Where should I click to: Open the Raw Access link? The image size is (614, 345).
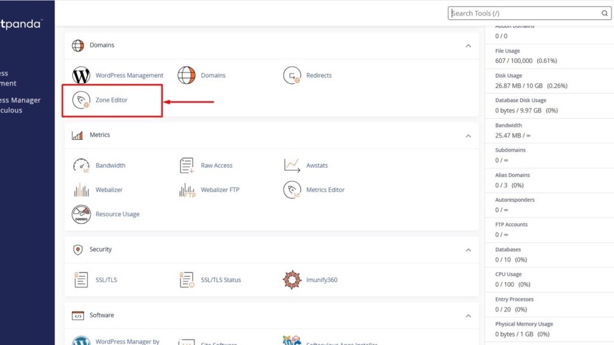[216, 165]
